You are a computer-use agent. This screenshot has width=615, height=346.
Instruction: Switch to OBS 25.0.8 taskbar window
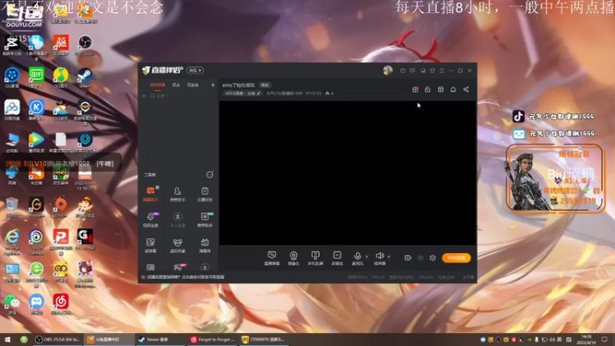click(x=57, y=339)
